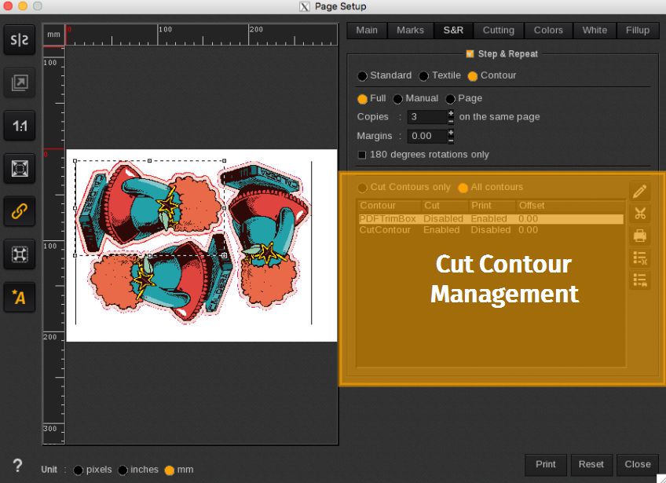Image resolution: width=666 pixels, height=483 pixels.
Task: Click the mm ruler unit box
Action: click(x=53, y=35)
